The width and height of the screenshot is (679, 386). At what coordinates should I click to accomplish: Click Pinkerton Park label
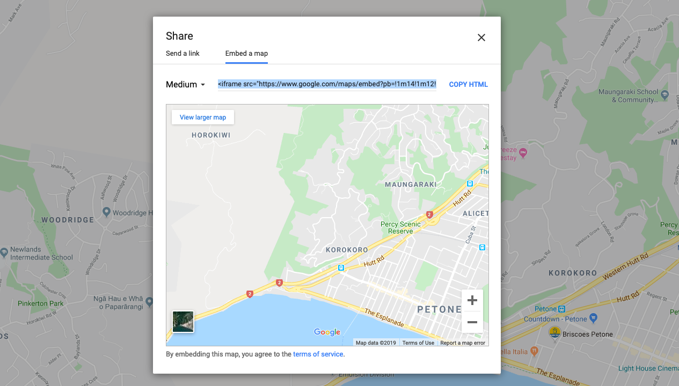coord(41,303)
